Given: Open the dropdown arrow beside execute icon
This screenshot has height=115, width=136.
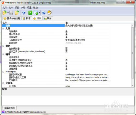Looking at the screenshot, I should point(39,12).
